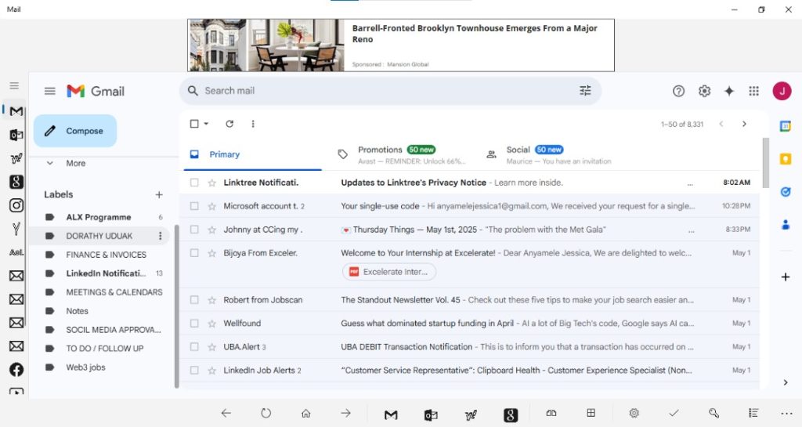Tick the checkbox for the Linktree Notifications email
This screenshot has width=802, height=427.
tap(194, 183)
